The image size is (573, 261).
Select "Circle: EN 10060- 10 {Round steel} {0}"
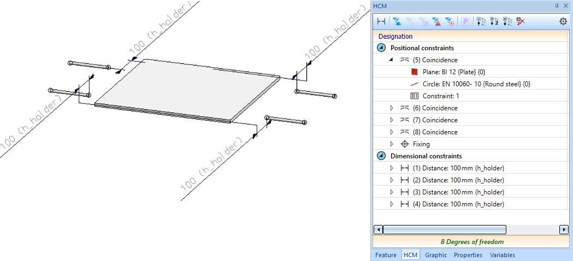pyautogui.click(x=476, y=84)
